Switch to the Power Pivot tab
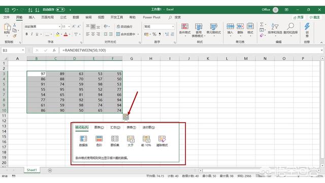This screenshot has height=183, width=325. [x=151, y=17]
